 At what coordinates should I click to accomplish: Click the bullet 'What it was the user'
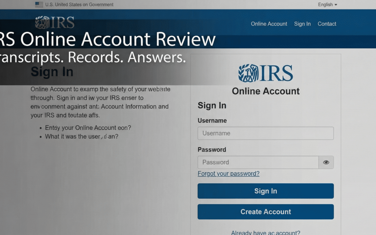[x=81, y=136]
